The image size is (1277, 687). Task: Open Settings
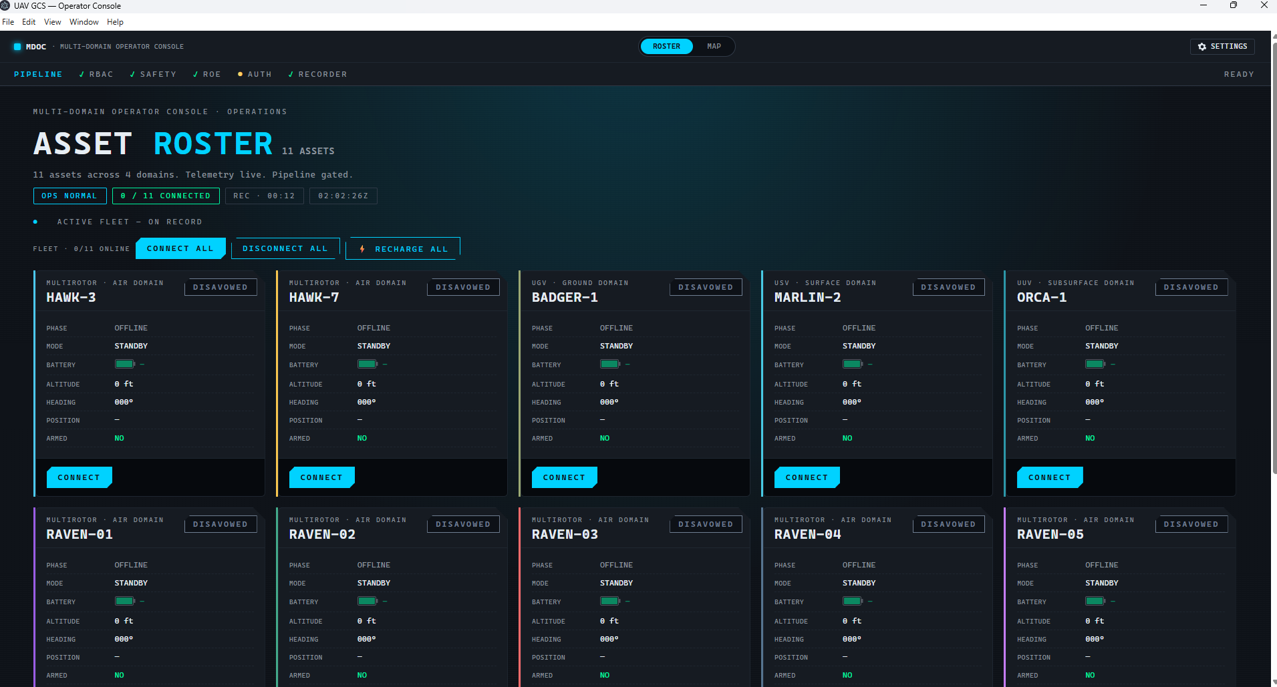(1222, 47)
